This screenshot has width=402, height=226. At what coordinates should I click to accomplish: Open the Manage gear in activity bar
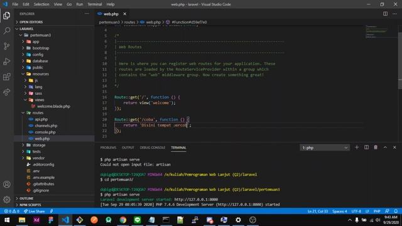click(x=7, y=199)
